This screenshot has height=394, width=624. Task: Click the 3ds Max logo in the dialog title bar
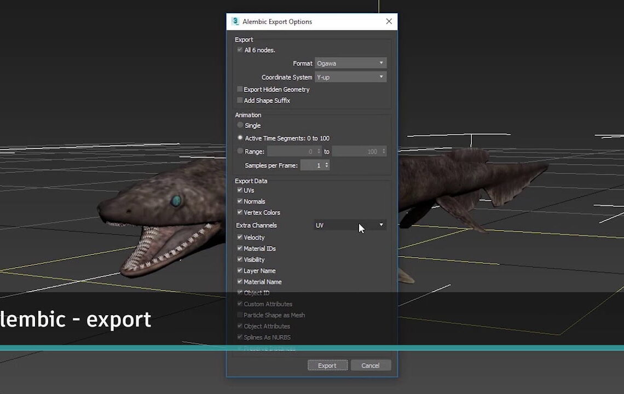(235, 21)
